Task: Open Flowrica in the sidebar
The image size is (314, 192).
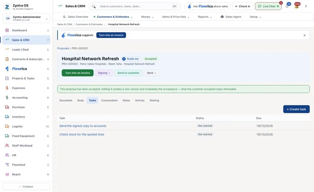Action: (26, 69)
